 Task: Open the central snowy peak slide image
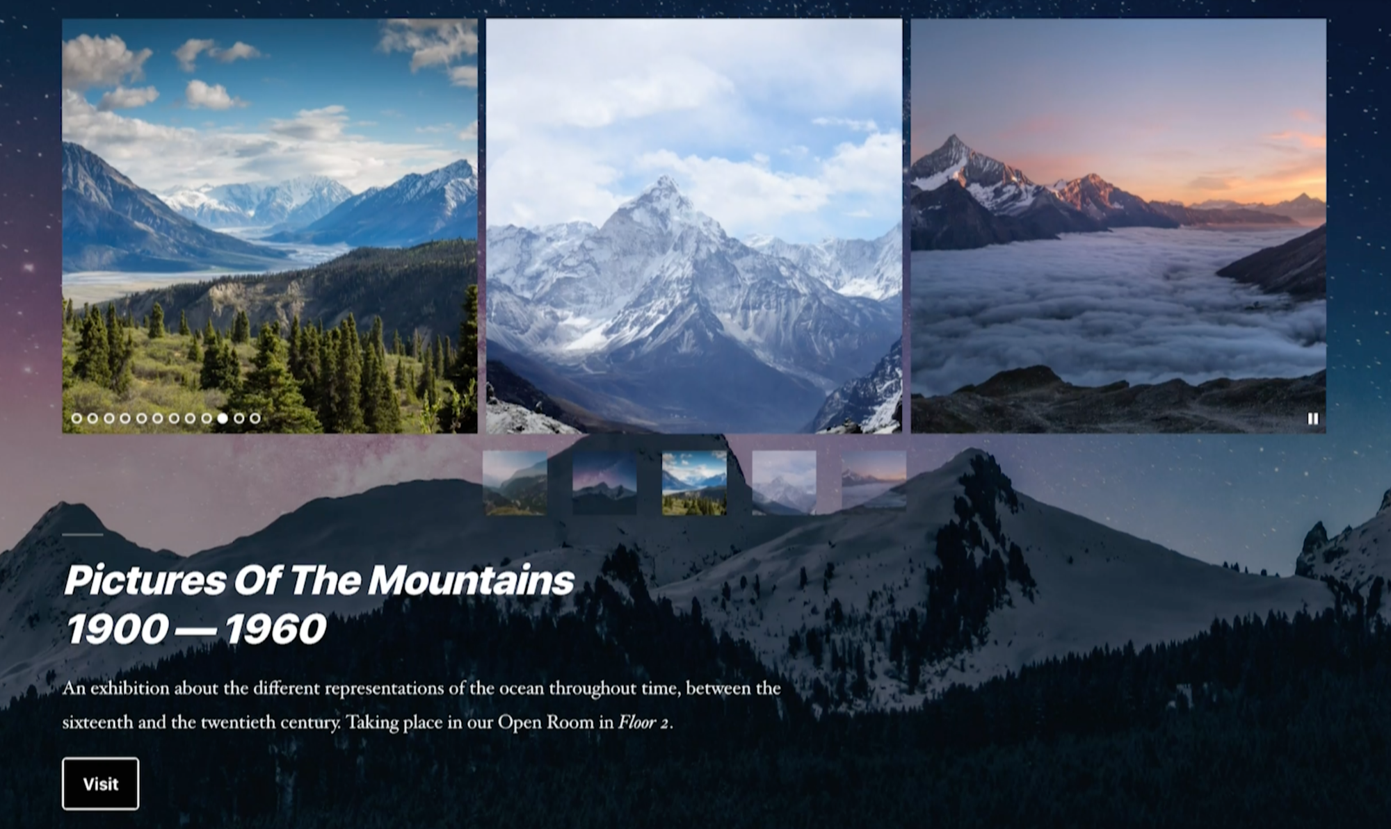click(x=694, y=226)
